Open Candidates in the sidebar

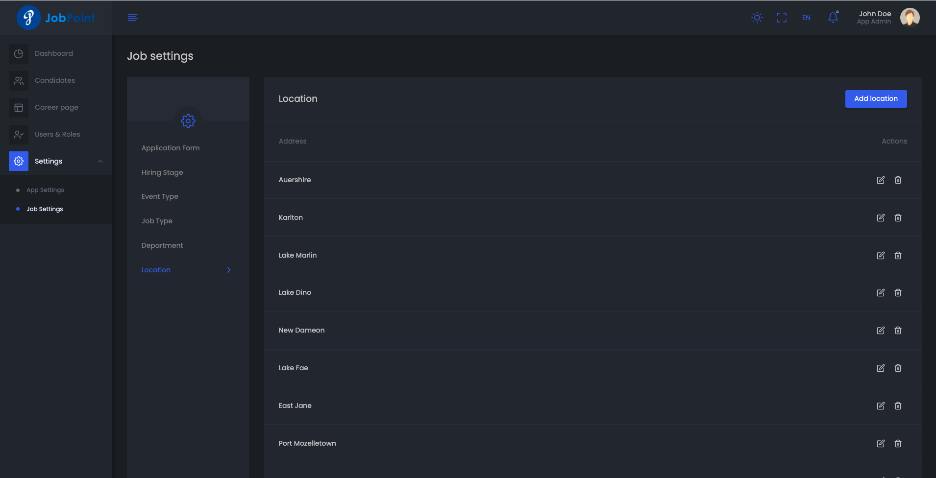coord(54,80)
